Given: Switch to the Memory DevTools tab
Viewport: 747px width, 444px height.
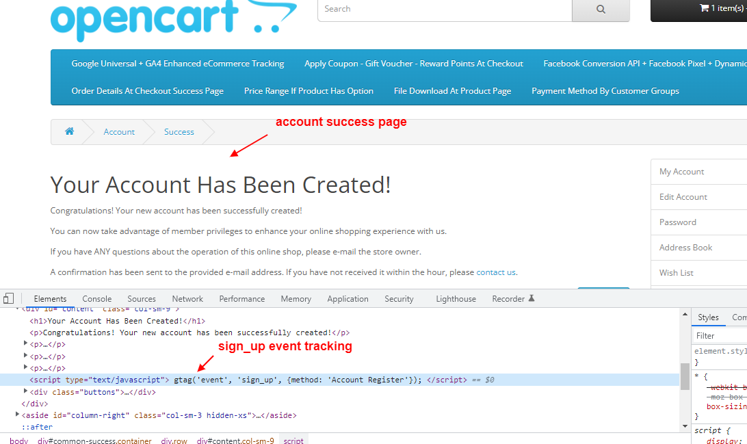Looking at the screenshot, I should [x=296, y=299].
